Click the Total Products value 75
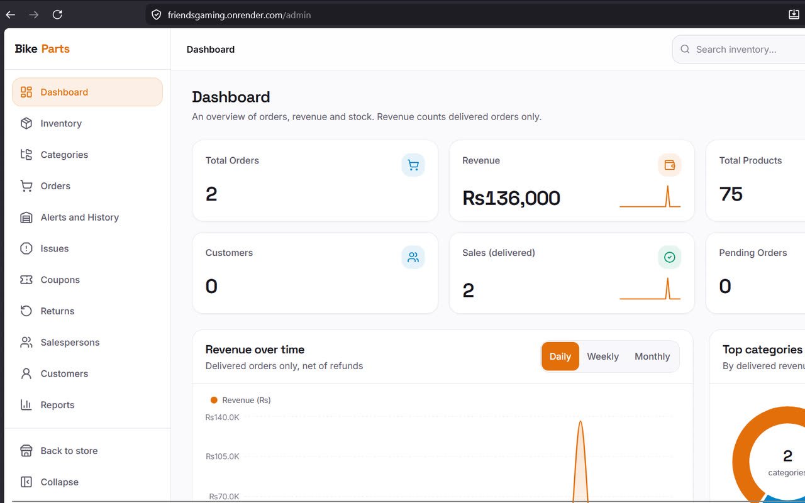This screenshot has width=805, height=503. [731, 194]
